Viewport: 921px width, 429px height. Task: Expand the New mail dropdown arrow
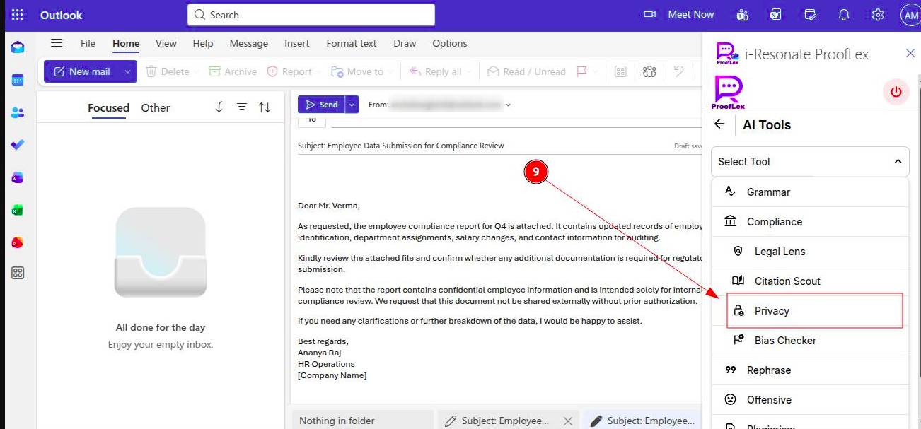[127, 71]
